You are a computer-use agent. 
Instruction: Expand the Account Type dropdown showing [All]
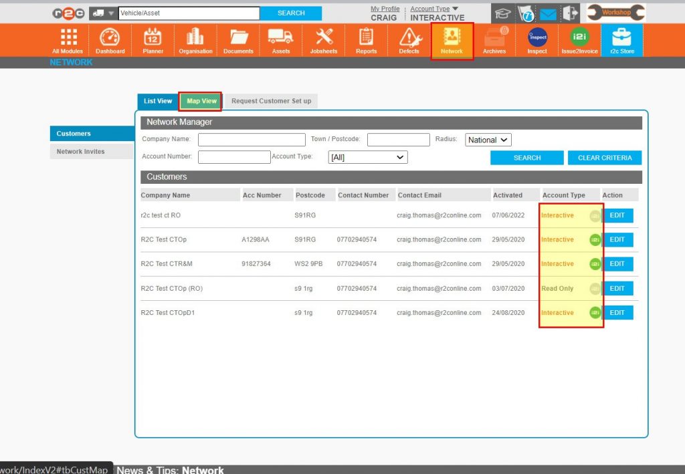click(x=367, y=156)
